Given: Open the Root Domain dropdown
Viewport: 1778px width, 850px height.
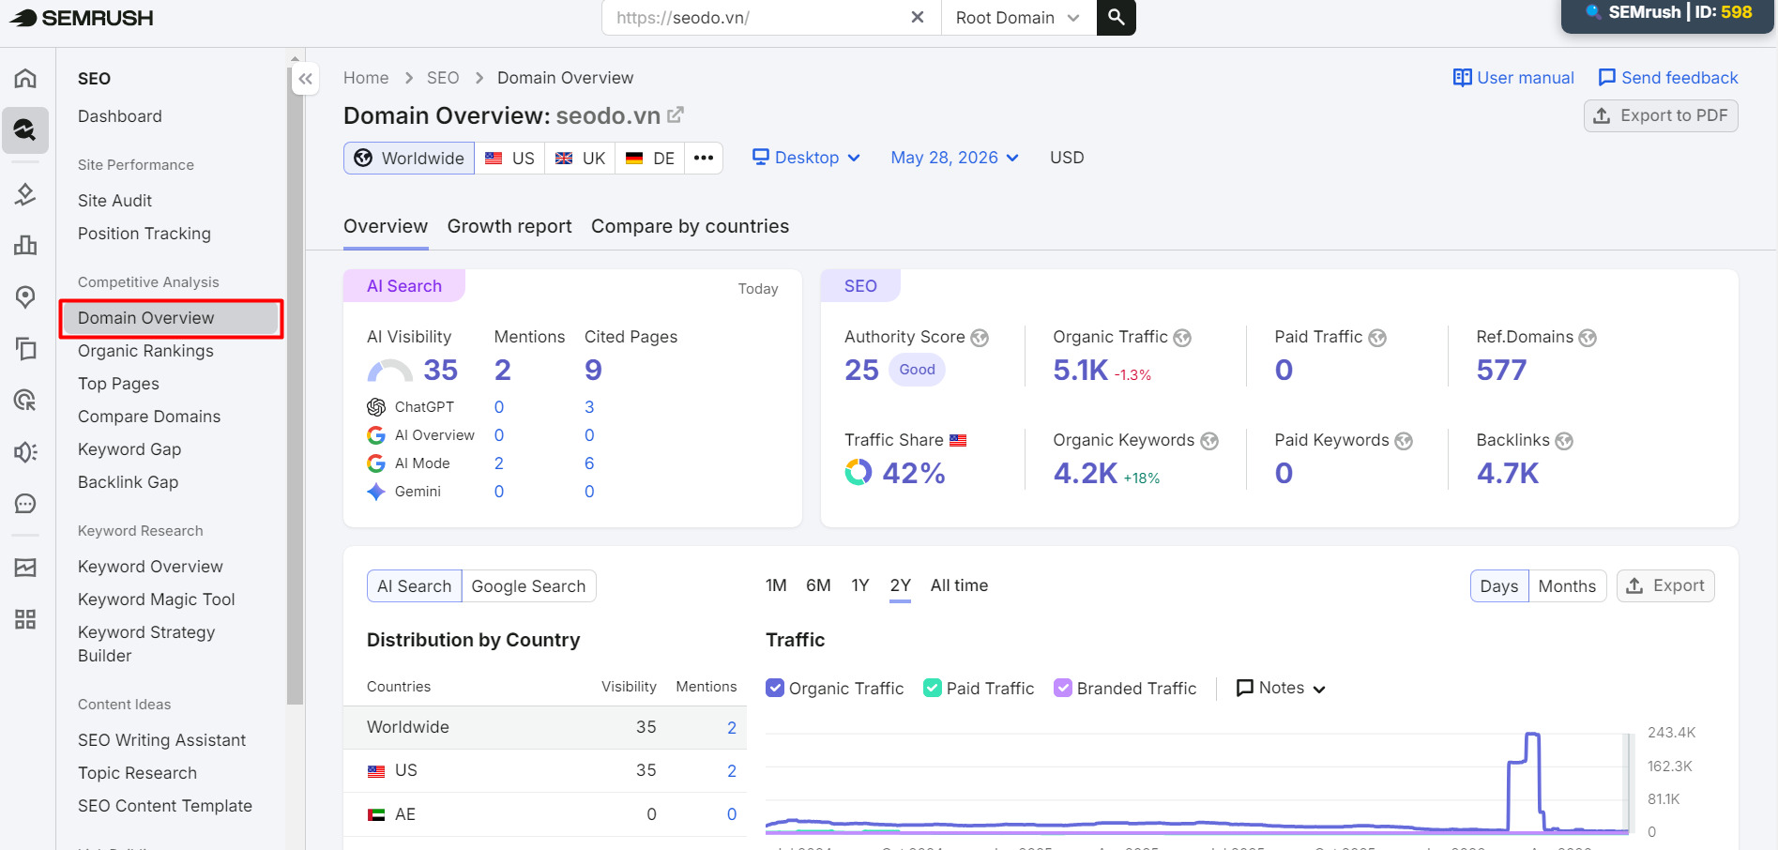Looking at the screenshot, I should (1018, 18).
